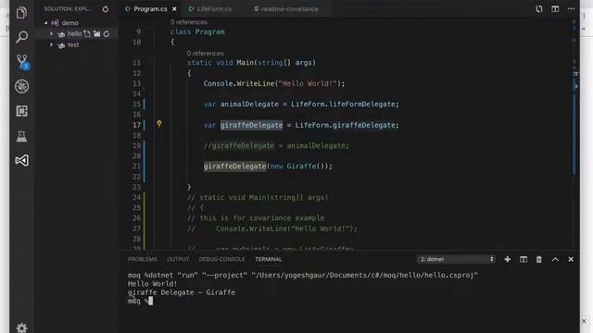This screenshot has height=333, width=593.
Task: Open the Debug view icon
Action: 21,86
